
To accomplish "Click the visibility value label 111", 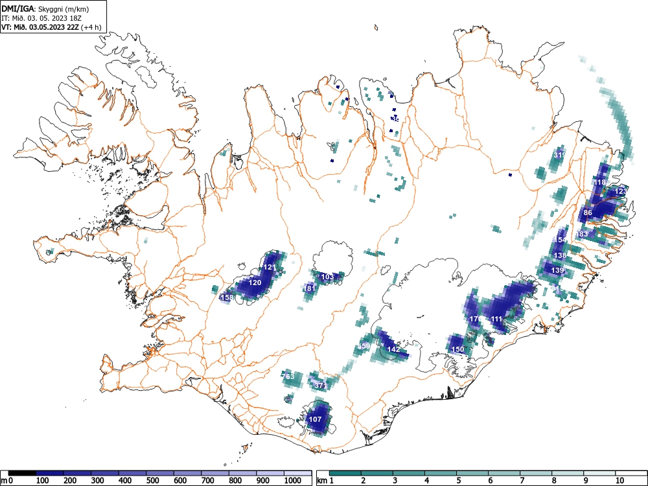I will 496,319.
